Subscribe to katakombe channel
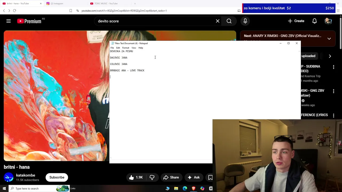Screen dimensions: 342x192 pos(57,177)
